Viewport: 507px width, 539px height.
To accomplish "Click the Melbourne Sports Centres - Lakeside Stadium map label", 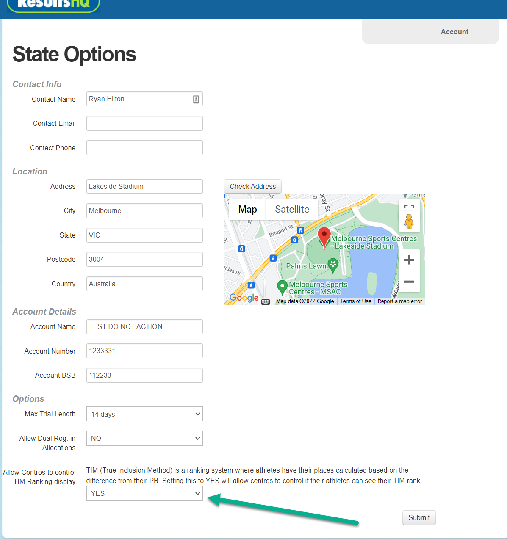I will coord(374,242).
